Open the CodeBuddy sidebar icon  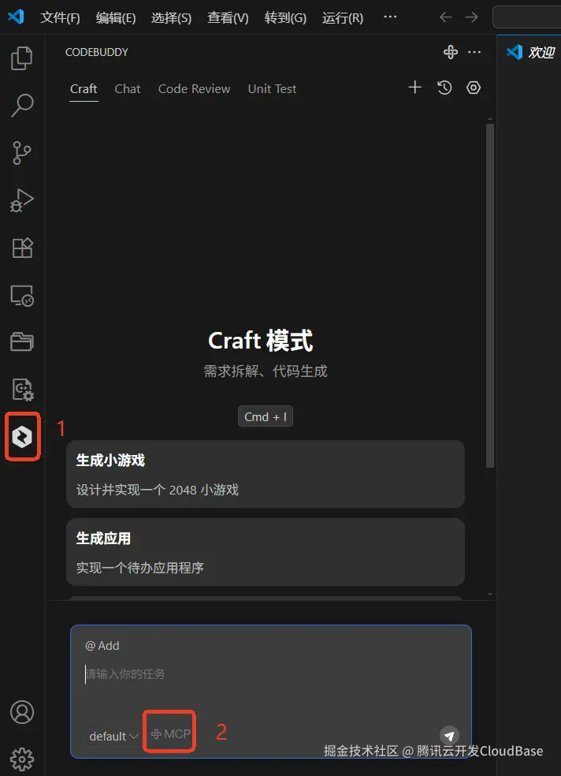pos(22,437)
